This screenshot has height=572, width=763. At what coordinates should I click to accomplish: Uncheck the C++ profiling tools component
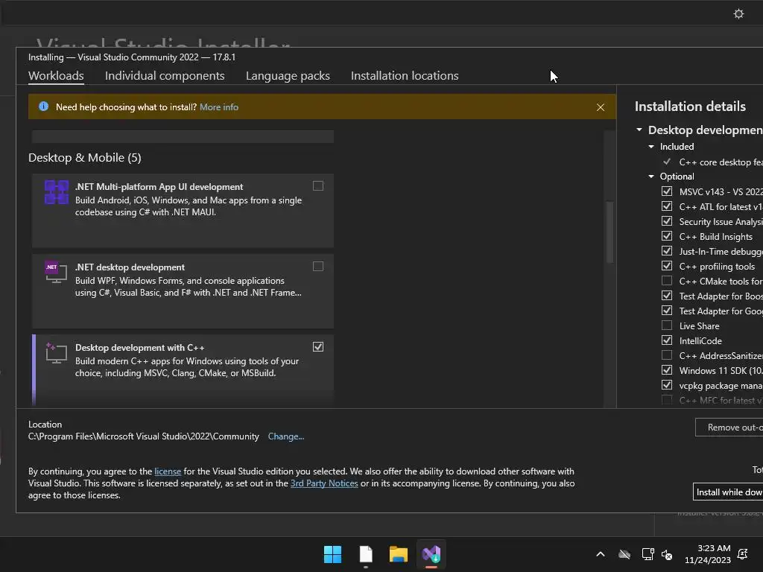tap(667, 266)
